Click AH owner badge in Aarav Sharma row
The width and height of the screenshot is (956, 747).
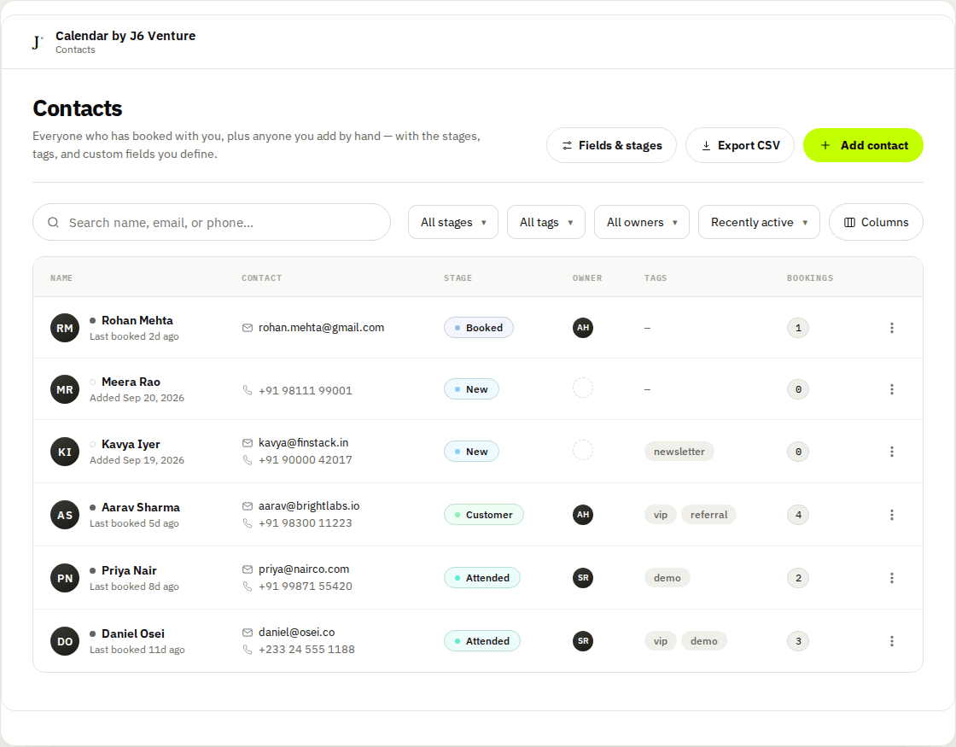click(583, 514)
